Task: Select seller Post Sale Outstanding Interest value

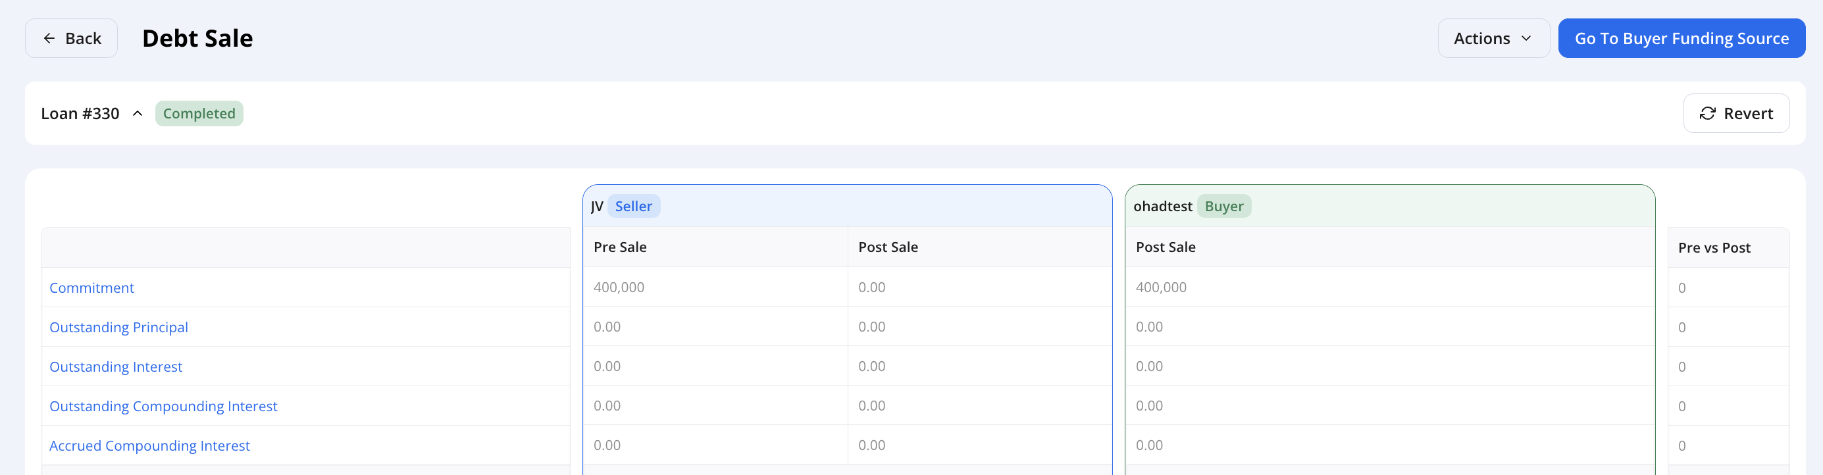Action: [872, 366]
